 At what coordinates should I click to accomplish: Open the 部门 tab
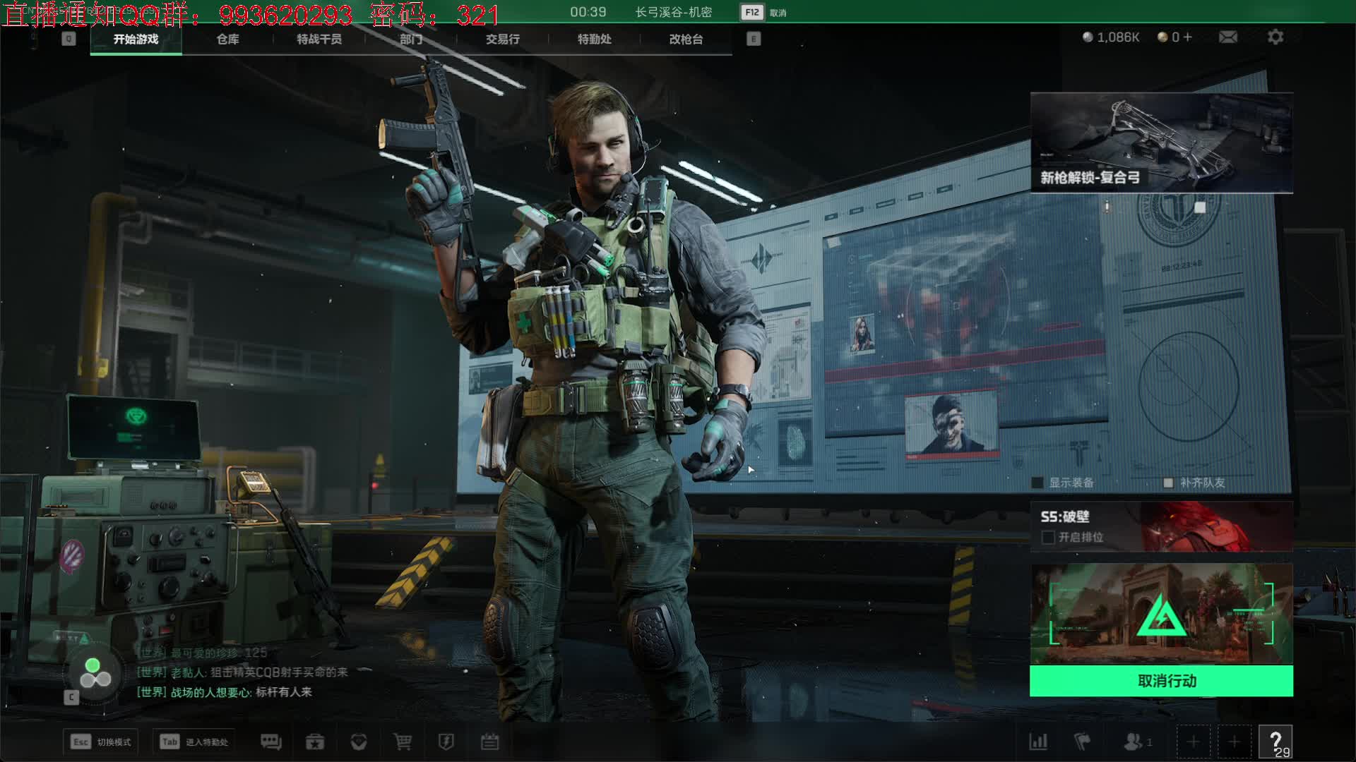[411, 39]
